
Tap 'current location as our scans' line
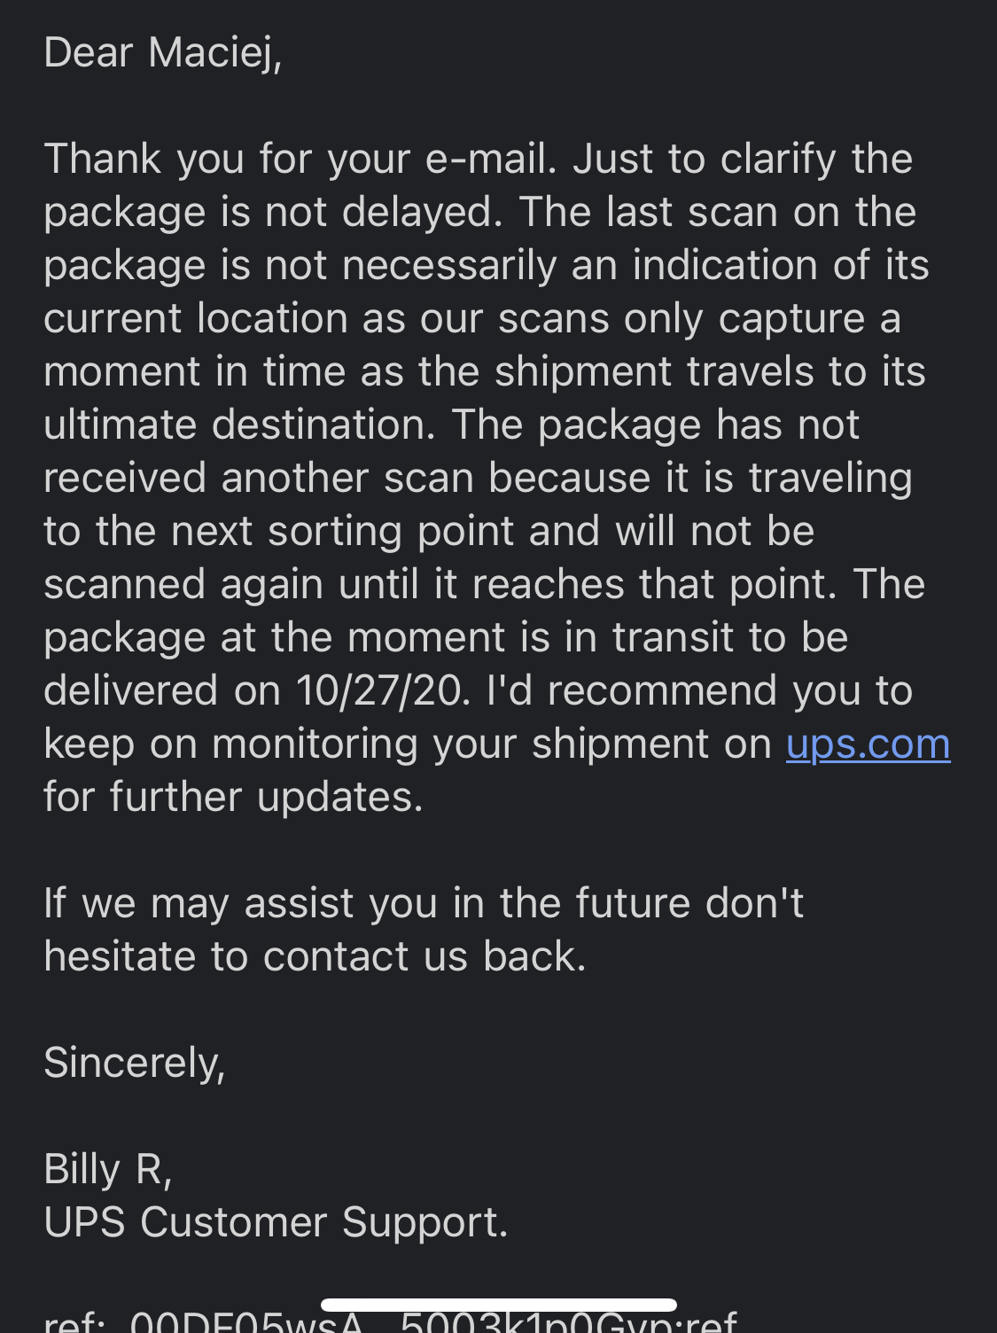[472, 318]
